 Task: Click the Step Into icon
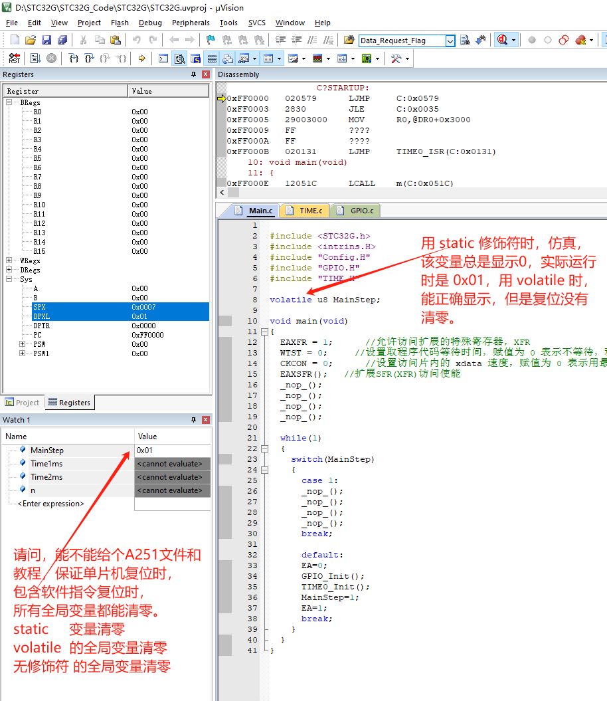coord(74,58)
